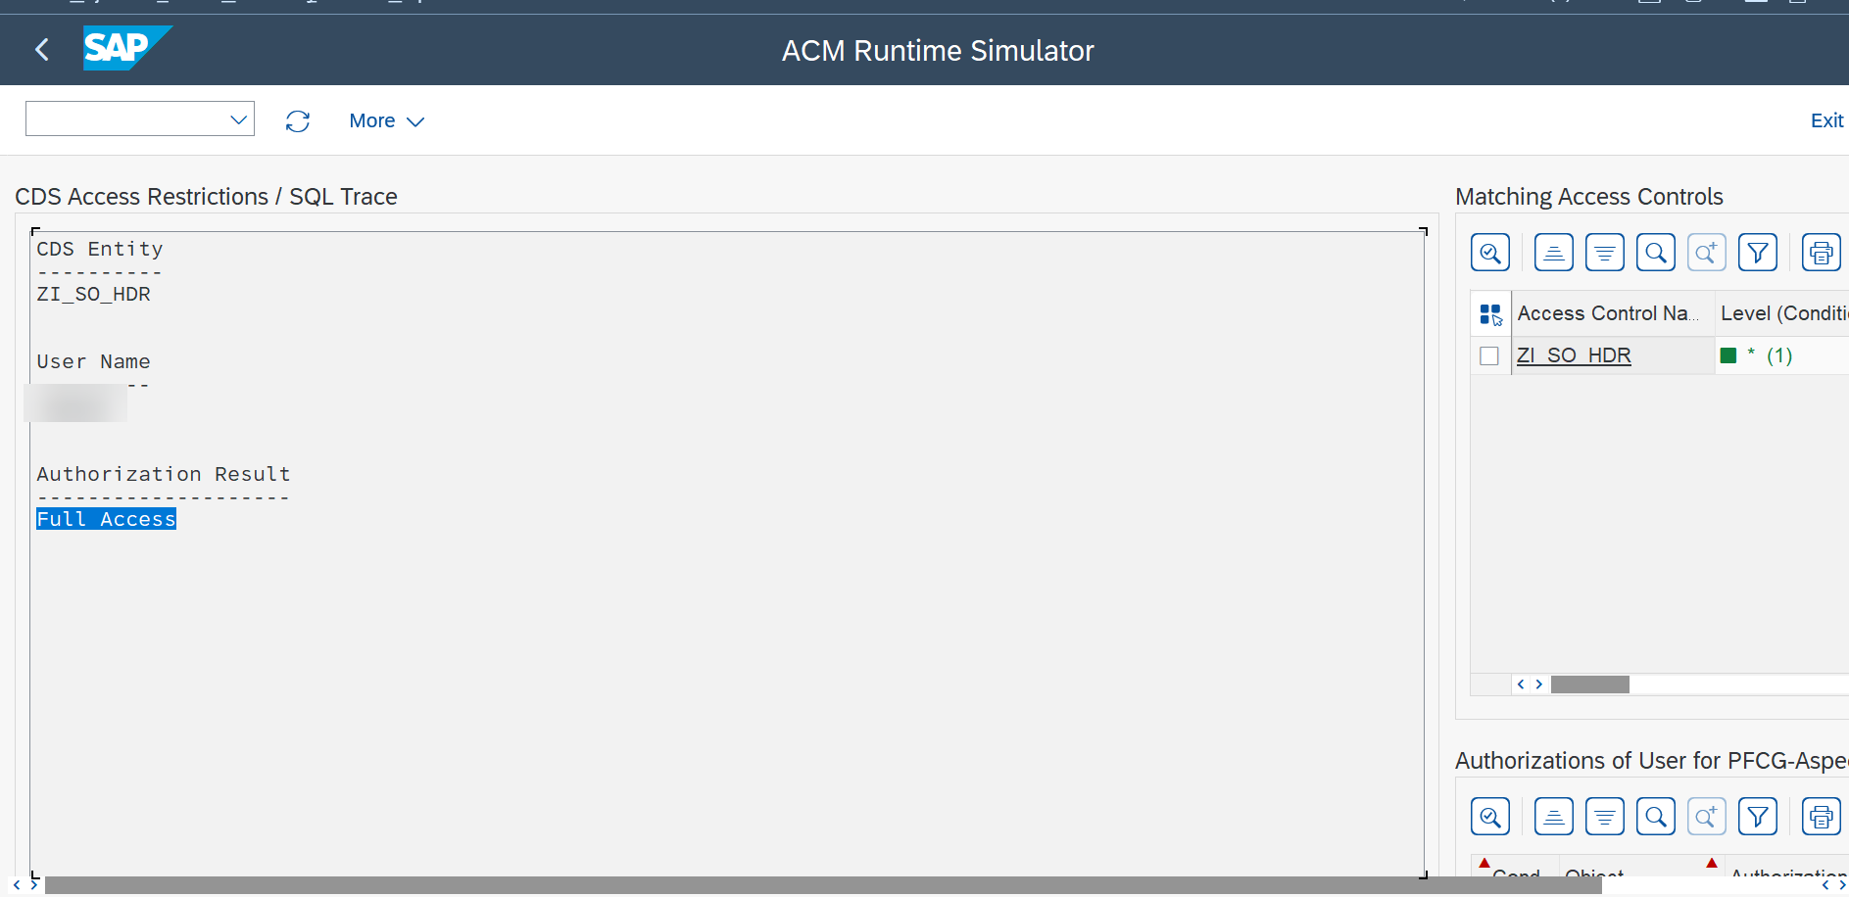Open the ZI_SO_HDR access control link
1849x897 pixels.
pos(1574,355)
